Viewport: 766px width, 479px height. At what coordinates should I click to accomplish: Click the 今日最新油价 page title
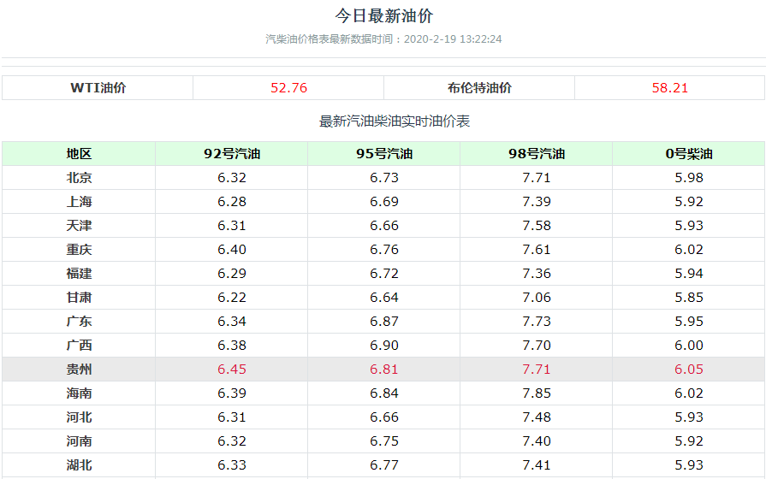pyautogui.click(x=383, y=16)
